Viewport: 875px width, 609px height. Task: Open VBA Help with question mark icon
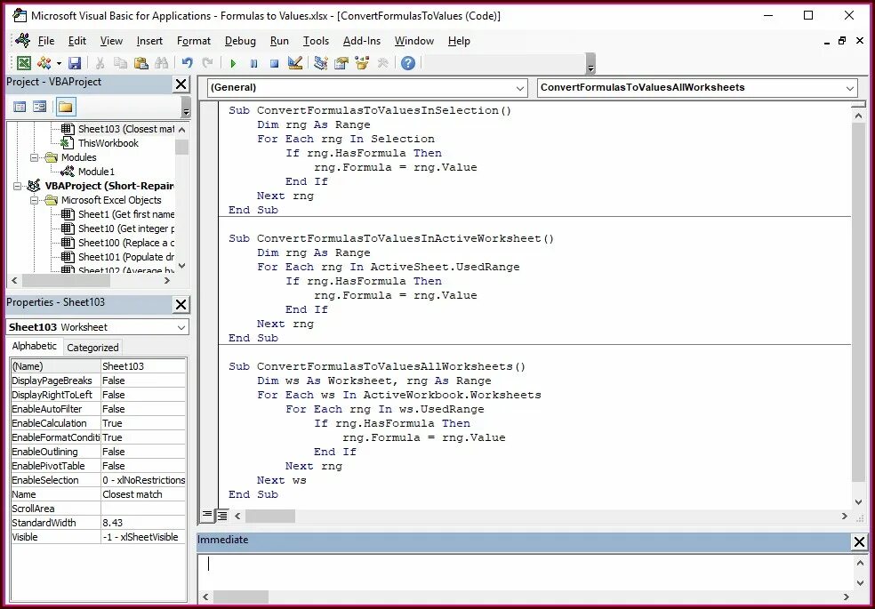[408, 63]
